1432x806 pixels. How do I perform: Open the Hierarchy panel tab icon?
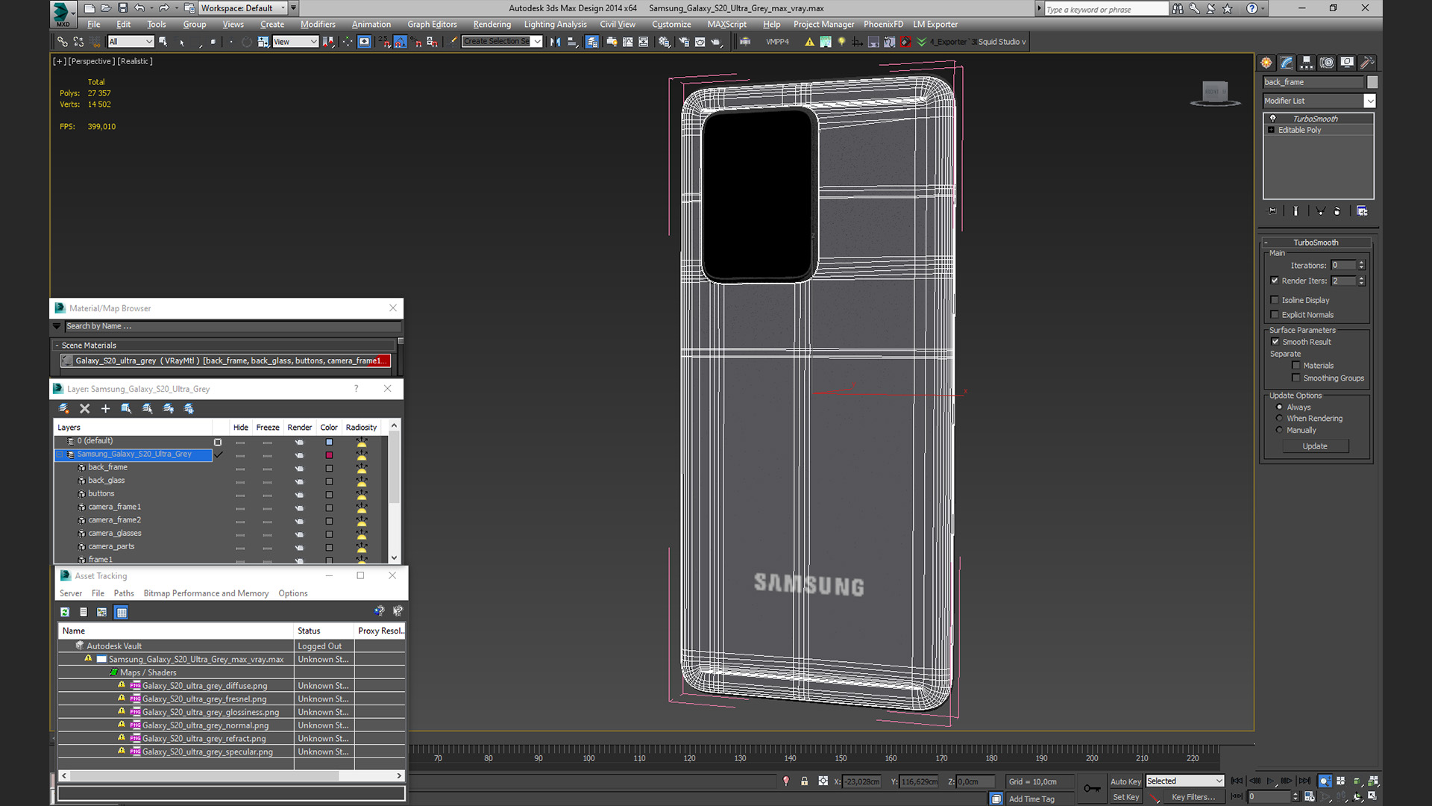coord(1307,63)
